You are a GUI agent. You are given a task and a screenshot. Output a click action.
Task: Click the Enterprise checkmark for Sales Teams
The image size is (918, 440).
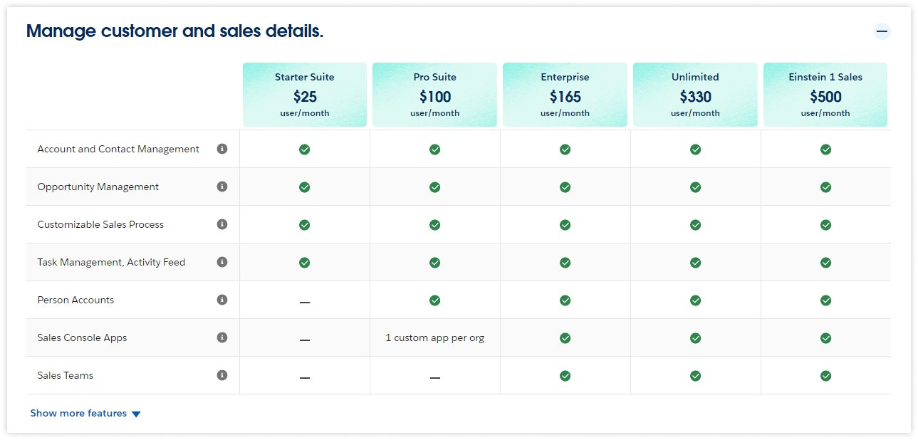coord(565,375)
